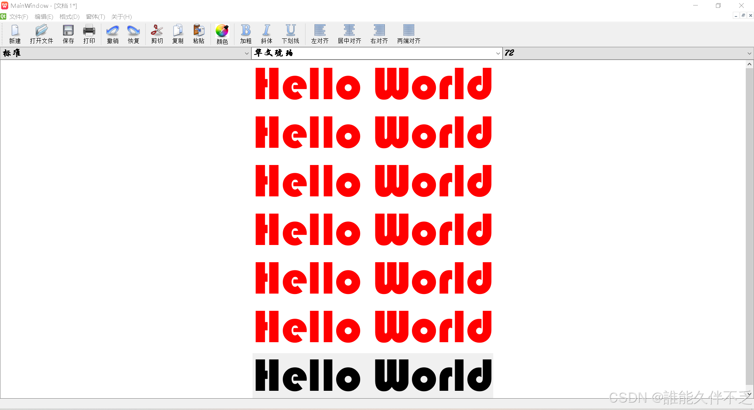The height and width of the screenshot is (410, 754).
Task: Restore the inner document subwindow
Action: [743, 16]
